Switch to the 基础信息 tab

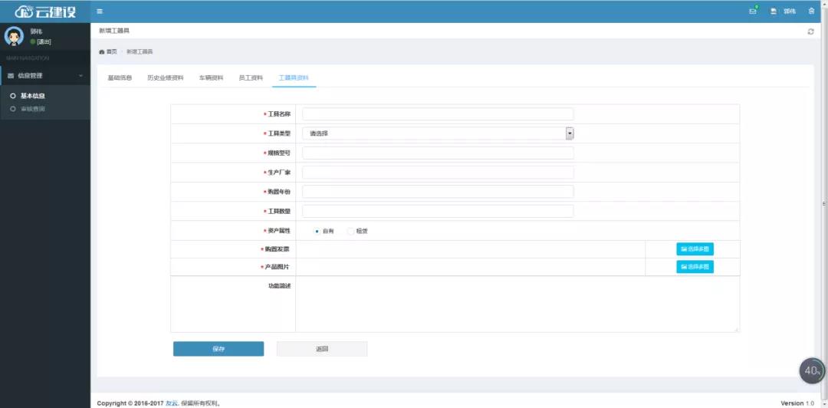coord(120,77)
